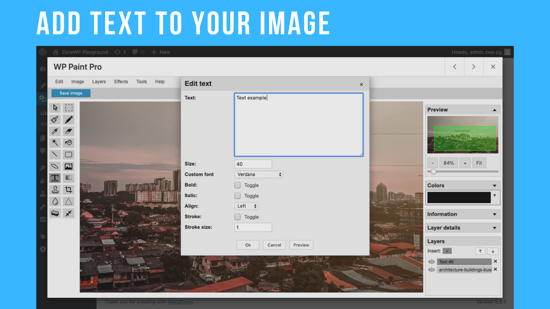Screen dimensions: 550x309
Task: Confirm text with Ok button
Action: pyautogui.click(x=248, y=245)
